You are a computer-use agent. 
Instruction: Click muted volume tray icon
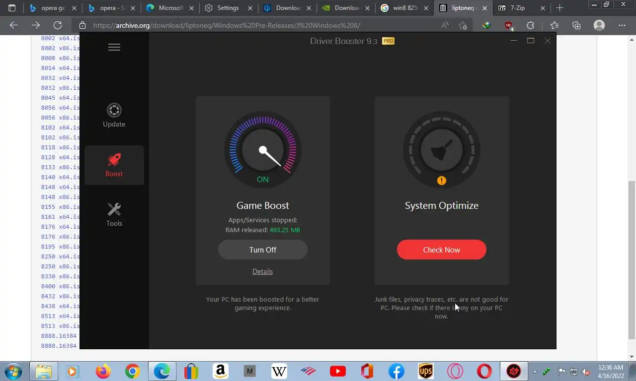coord(586,371)
